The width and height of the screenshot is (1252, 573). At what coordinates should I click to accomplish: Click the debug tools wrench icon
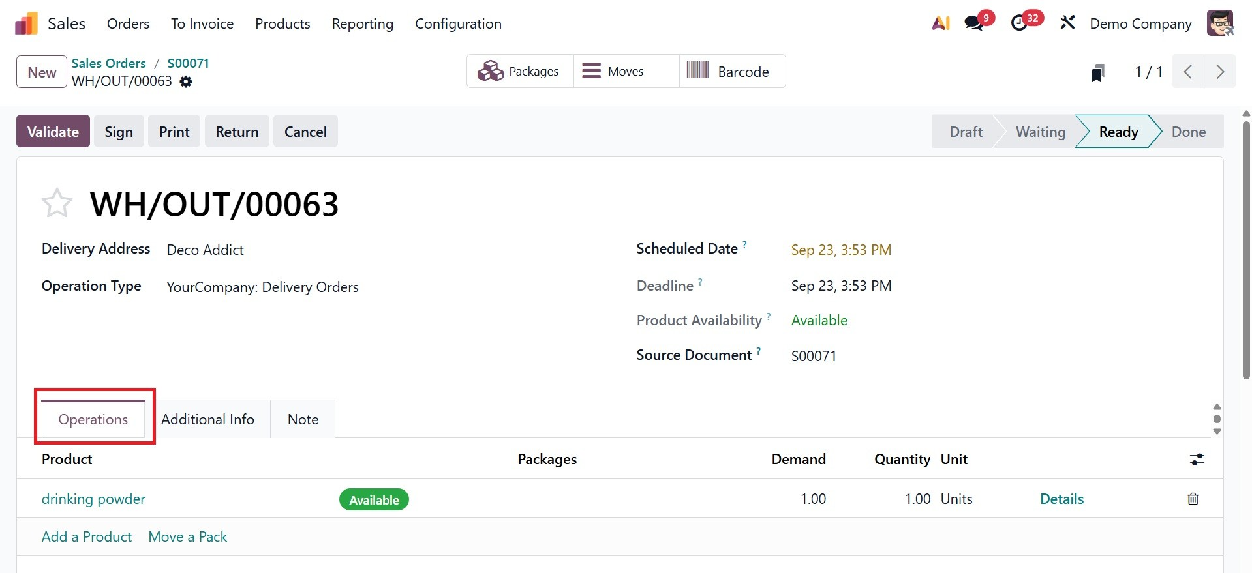pos(1067,23)
